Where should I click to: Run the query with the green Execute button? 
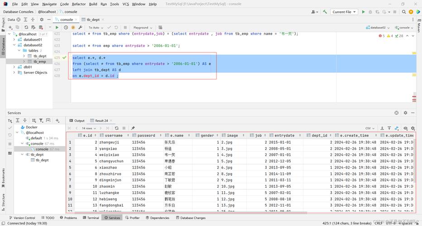pyautogui.click(x=57, y=28)
